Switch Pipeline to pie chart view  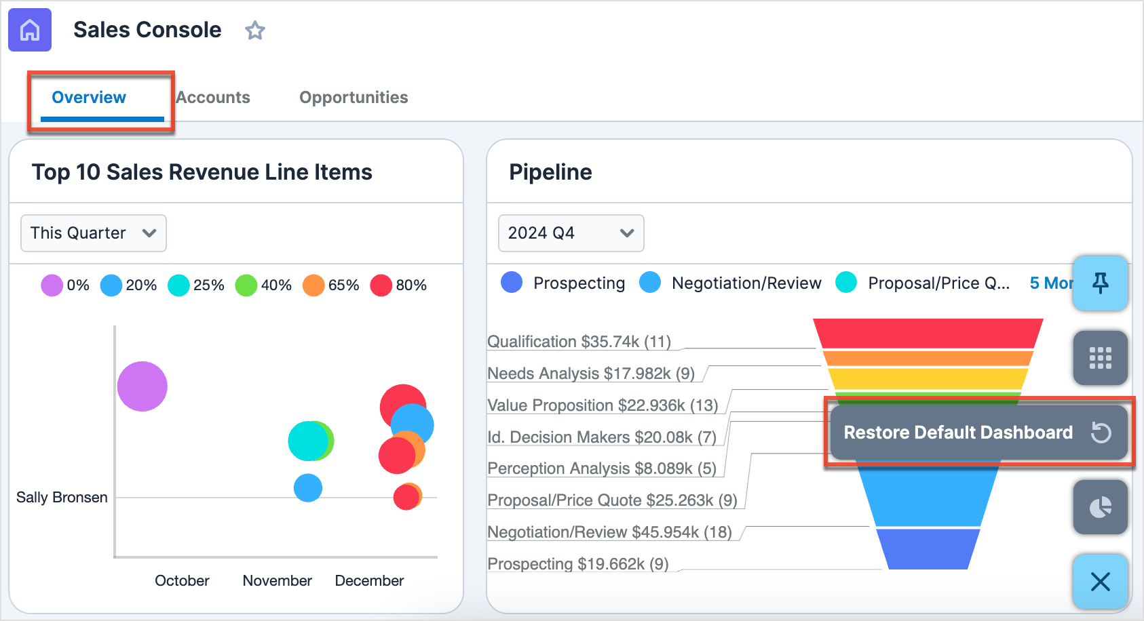pos(1100,507)
